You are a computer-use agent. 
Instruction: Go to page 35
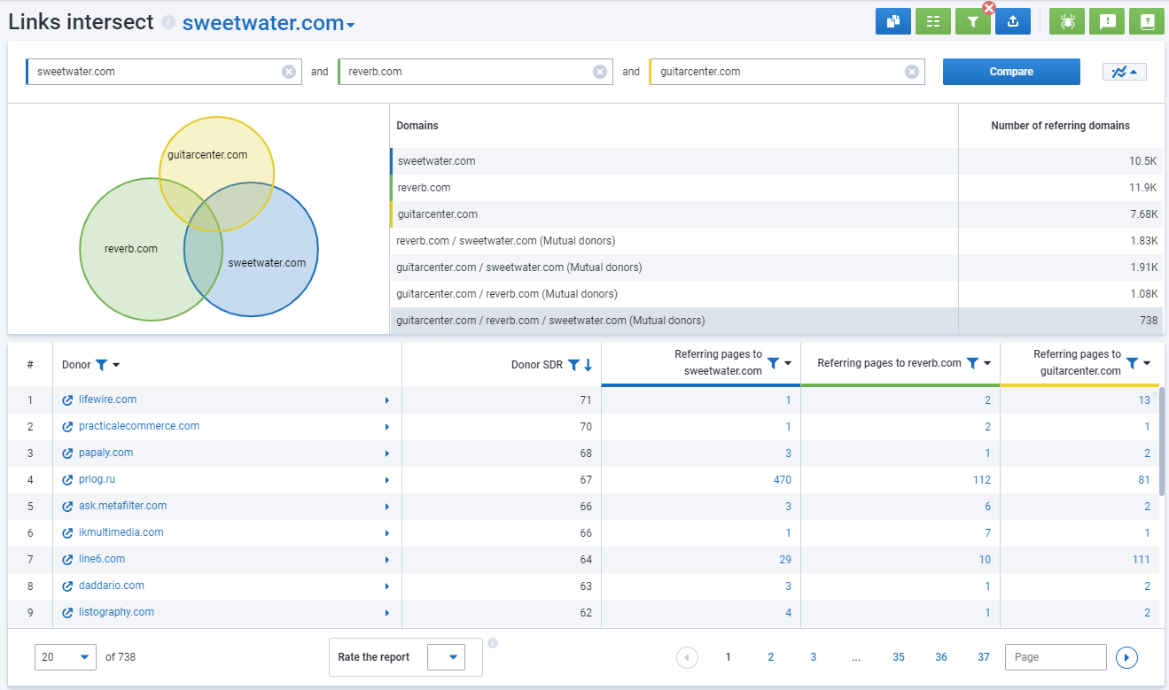pos(899,657)
